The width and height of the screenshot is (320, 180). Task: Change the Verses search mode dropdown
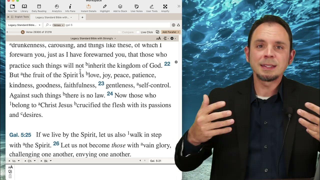58,25
